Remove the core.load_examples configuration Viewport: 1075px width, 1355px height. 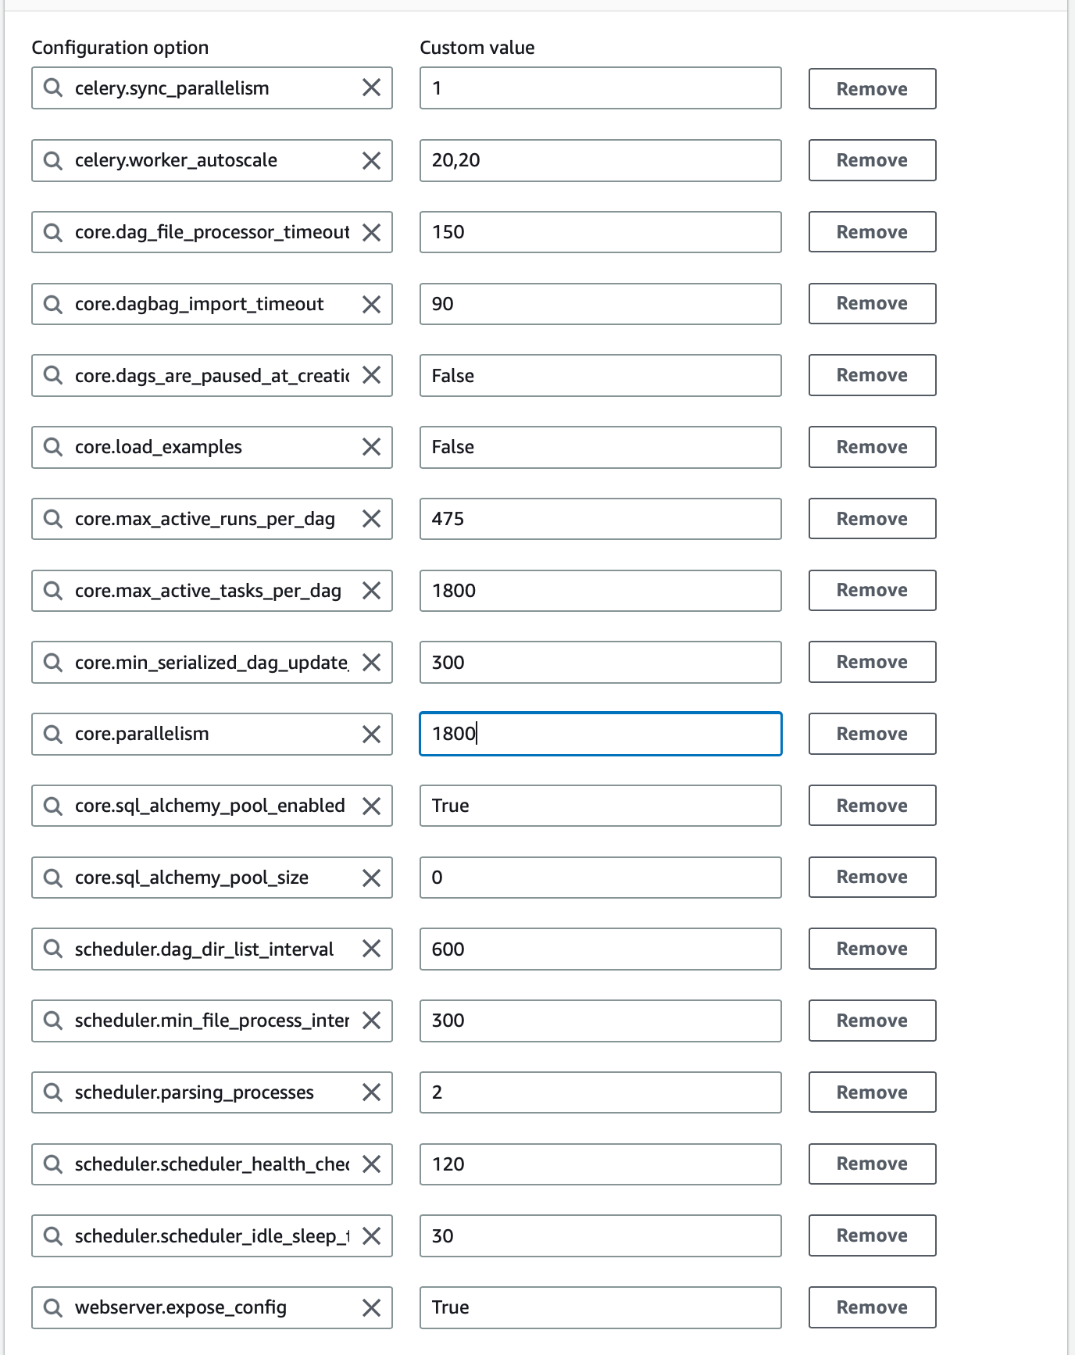871,447
